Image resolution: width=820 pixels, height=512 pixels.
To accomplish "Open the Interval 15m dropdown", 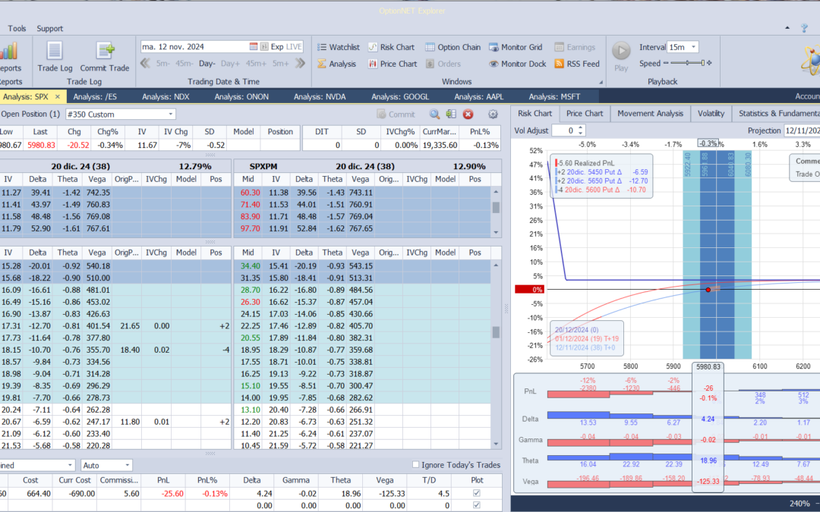I will [693, 47].
